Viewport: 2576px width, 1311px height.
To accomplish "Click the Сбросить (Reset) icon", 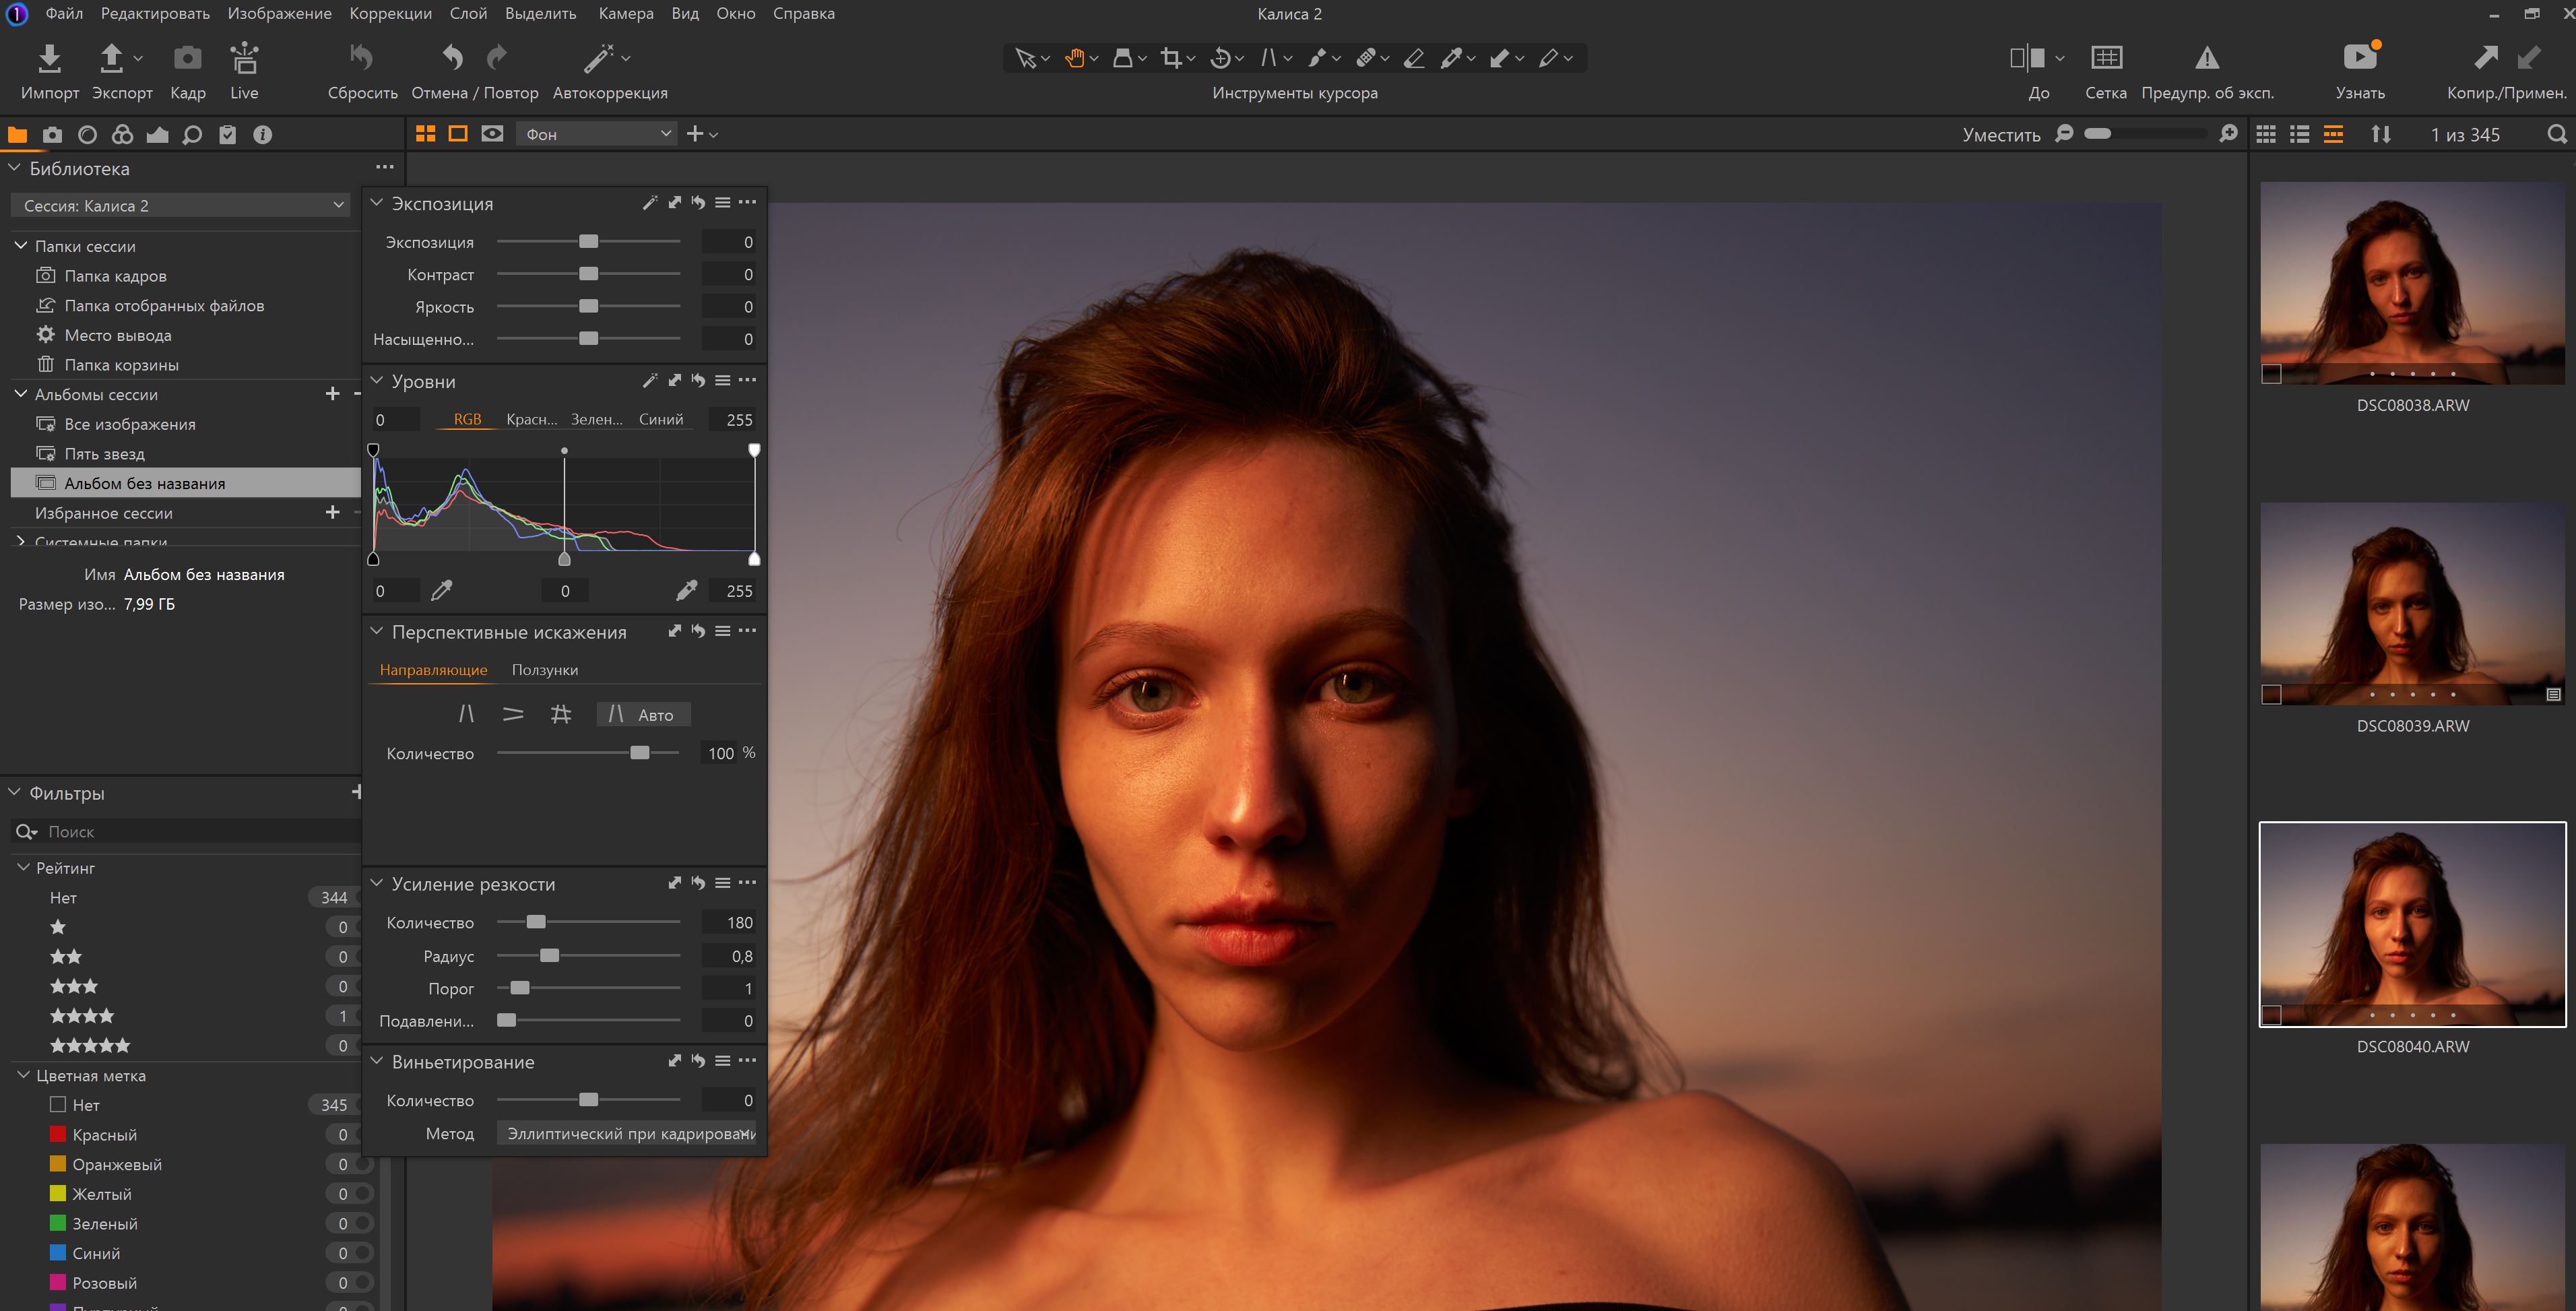I will point(361,58).
